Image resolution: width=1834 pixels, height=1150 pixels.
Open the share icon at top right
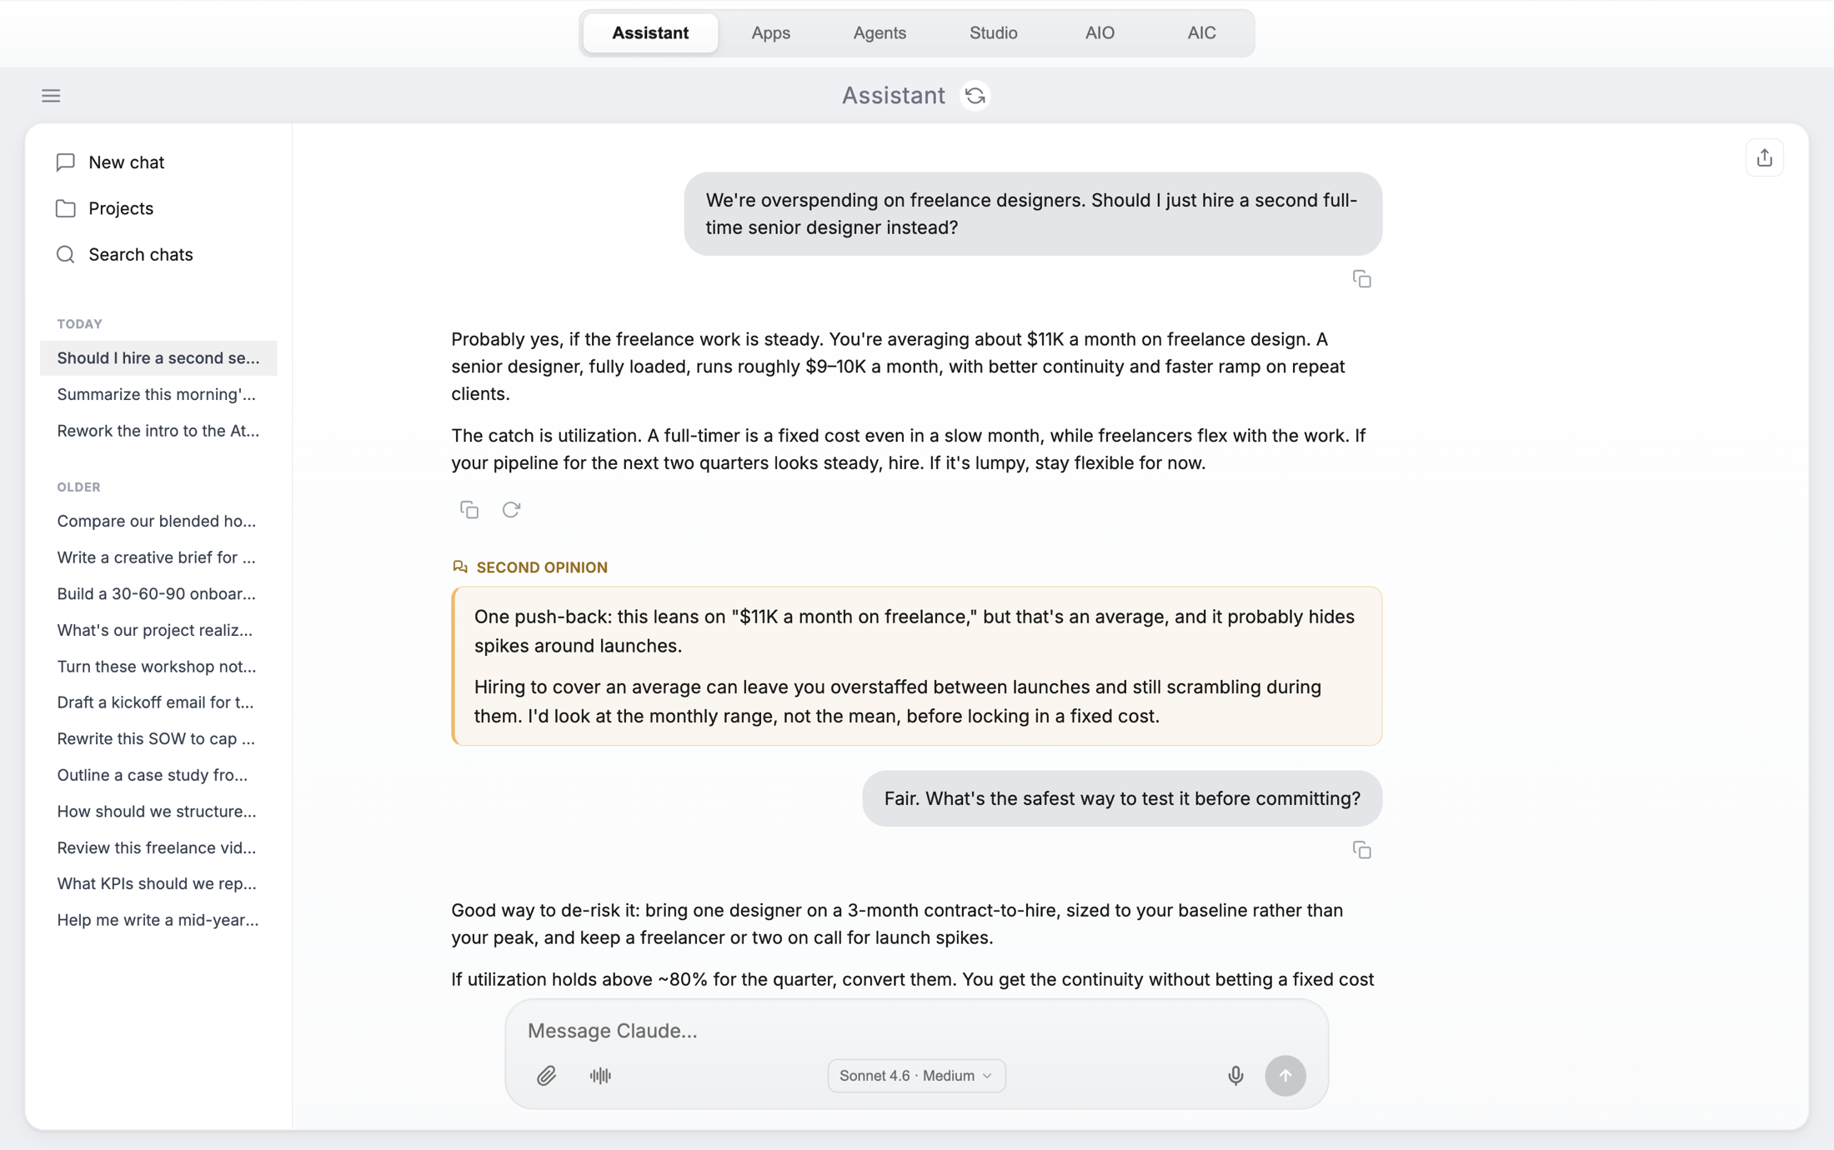(x=1764, y=157)
